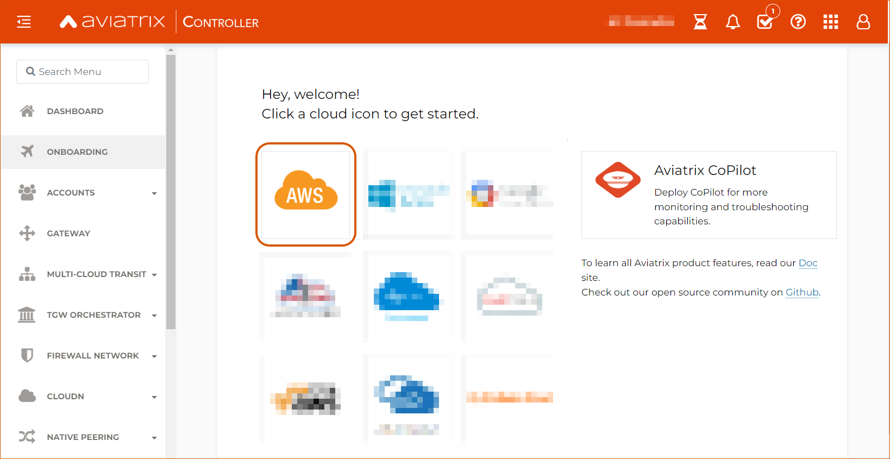Expand the Multi-Cloud Transit menu arrow
Screen dimensions: 890x459
point(154,275)
